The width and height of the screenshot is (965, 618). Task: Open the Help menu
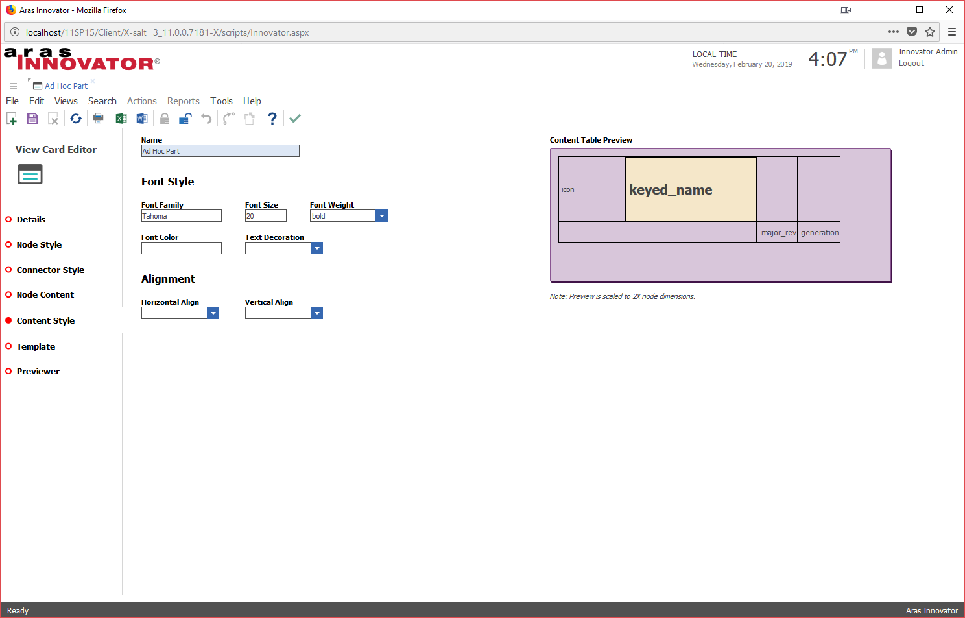[x=252, y=101]
